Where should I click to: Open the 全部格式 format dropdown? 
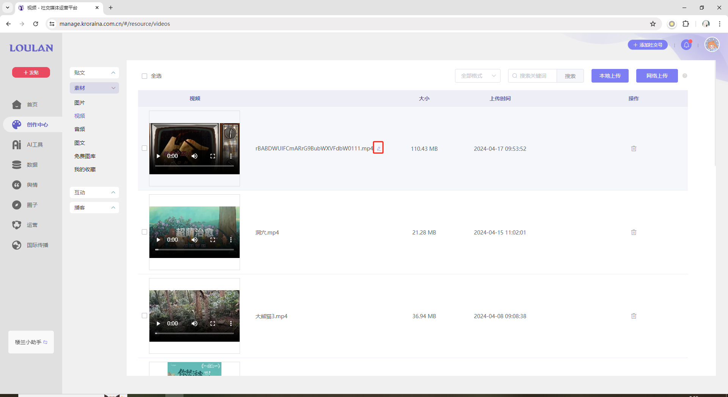478,76
